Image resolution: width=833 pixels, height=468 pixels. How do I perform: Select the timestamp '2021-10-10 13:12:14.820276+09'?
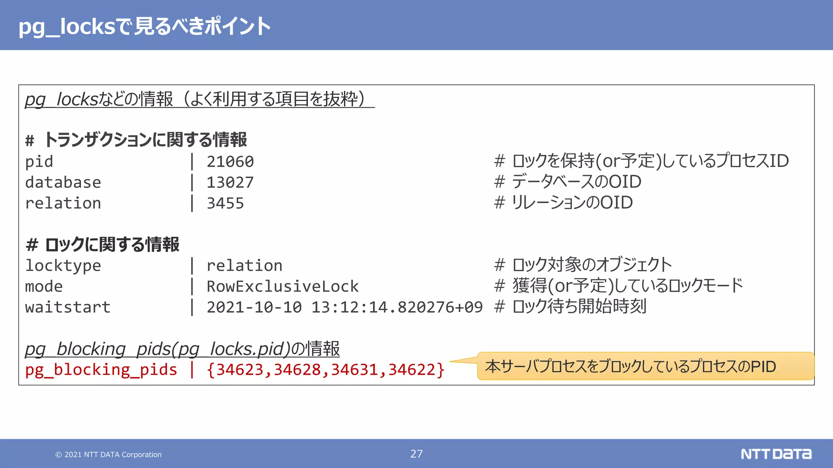click(345, 307)
